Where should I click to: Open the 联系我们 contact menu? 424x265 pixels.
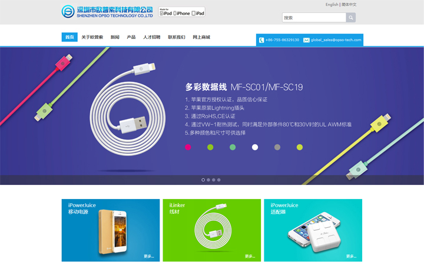click(177, 37)
